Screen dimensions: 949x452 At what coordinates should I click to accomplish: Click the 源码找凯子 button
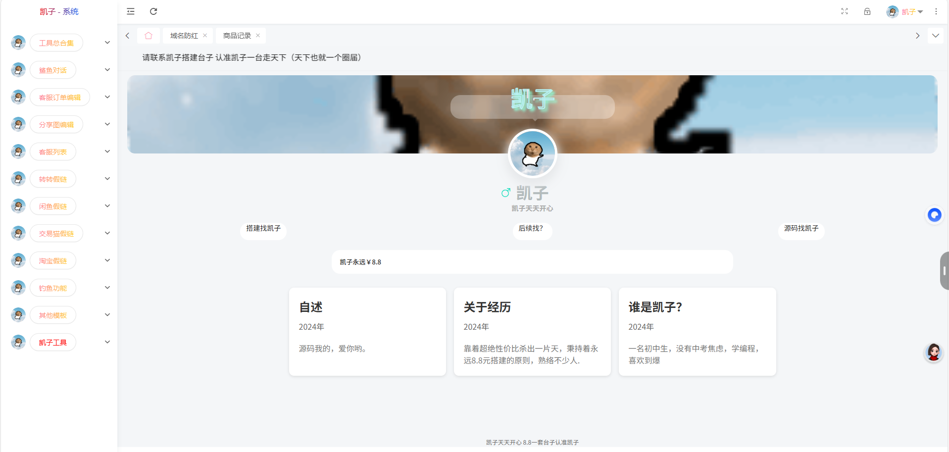coord(801,228)
